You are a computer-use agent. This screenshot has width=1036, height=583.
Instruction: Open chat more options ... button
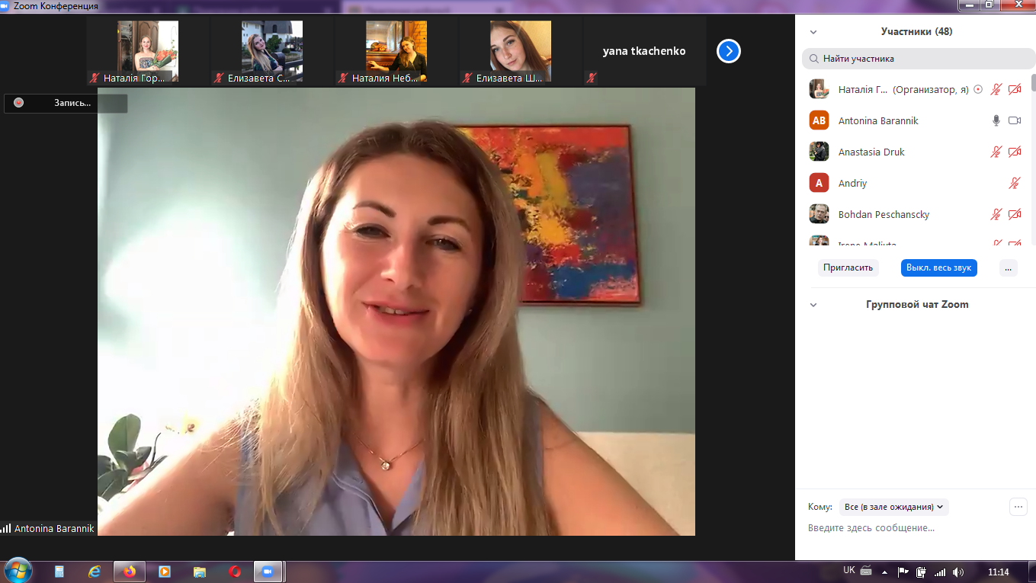point(1018,507)
